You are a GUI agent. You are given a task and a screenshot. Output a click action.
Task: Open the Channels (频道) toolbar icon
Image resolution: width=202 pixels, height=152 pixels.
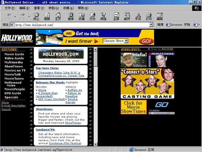point(103,17)
